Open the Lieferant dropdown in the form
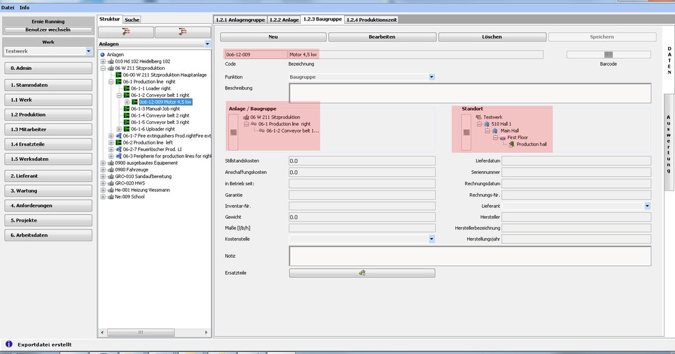This screenshot has width=675, height=354. coord(647,206)
